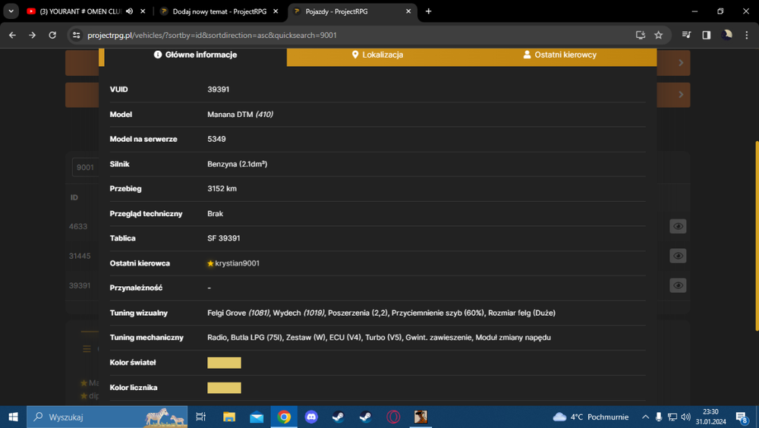Screen dimensions: 759x428
Task: Open a new browser tab
Action: tap(428, 11)
